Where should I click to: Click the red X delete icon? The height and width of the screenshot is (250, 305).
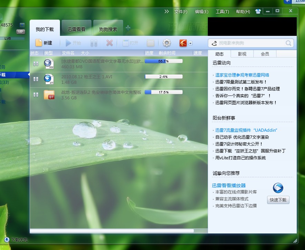tap(110, 43)
